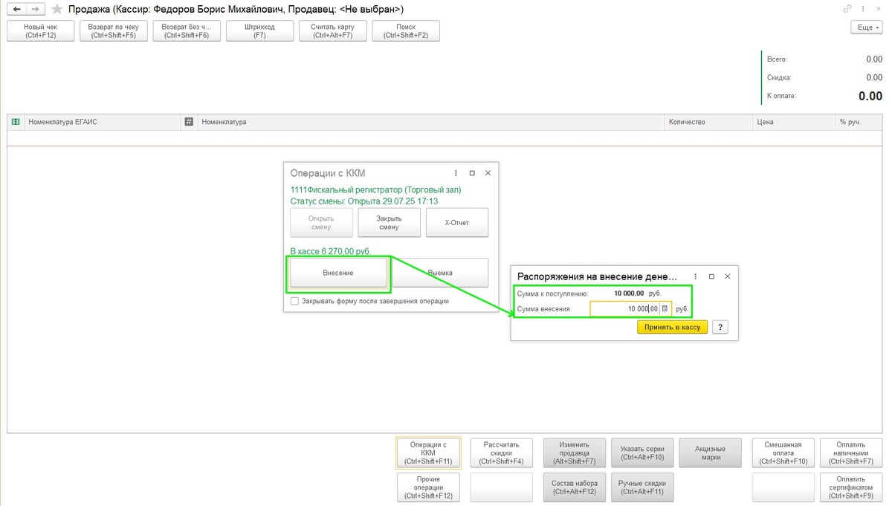This screenshot has height=506, width=892.
Task: Click Считать карту button
Action: [332, 30]
